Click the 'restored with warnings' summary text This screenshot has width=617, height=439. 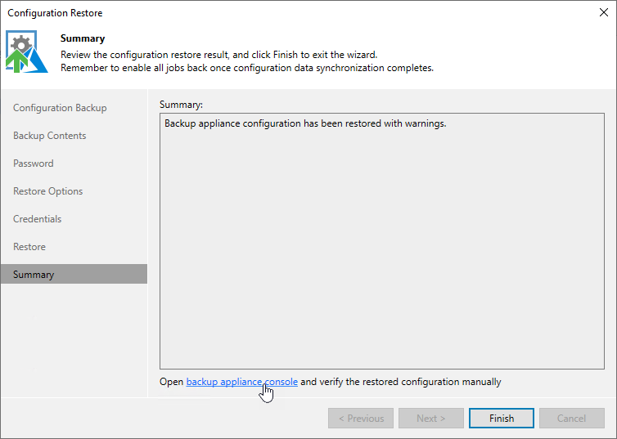click(x=305, y=123)
